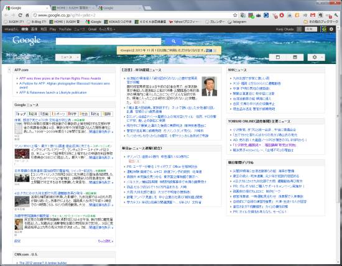Select the トップ tab in Google ニュース
Viewport: 342px width, 266px height.
21,114
